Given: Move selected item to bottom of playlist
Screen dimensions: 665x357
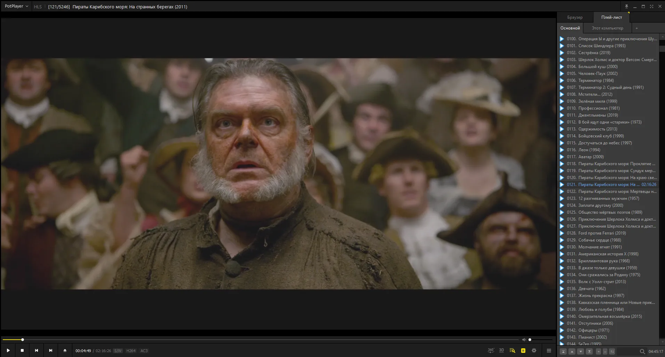Looking at the screenshot, I should point(589,351).
